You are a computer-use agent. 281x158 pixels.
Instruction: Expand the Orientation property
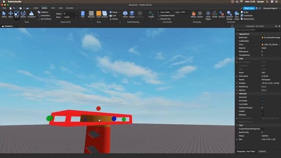pos(237,76)
